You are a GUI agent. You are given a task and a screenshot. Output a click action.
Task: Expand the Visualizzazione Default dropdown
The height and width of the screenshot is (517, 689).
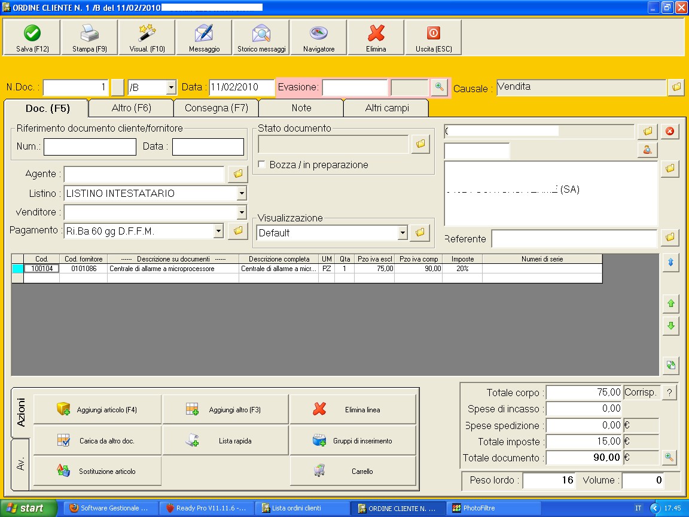point(402,233)
